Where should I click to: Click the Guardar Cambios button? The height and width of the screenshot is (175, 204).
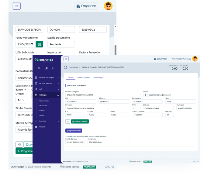click(80, 122)
